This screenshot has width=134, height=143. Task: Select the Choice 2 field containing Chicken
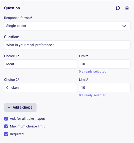click(x=41, y=88)
